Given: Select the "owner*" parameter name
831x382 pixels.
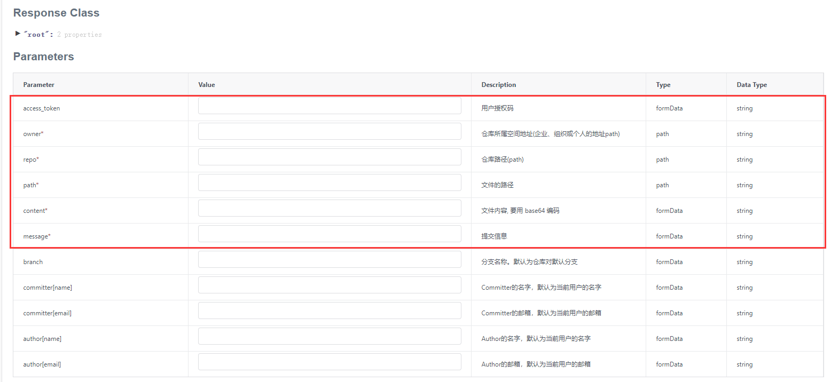Looking at the screenshot, I should [33, 134].
